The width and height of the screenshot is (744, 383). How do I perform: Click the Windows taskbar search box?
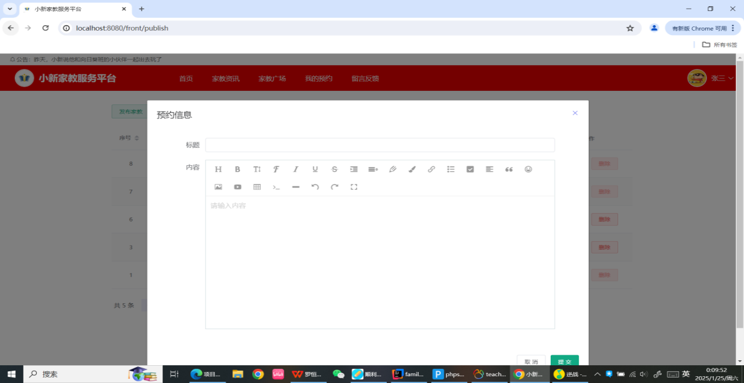(93, 374)
